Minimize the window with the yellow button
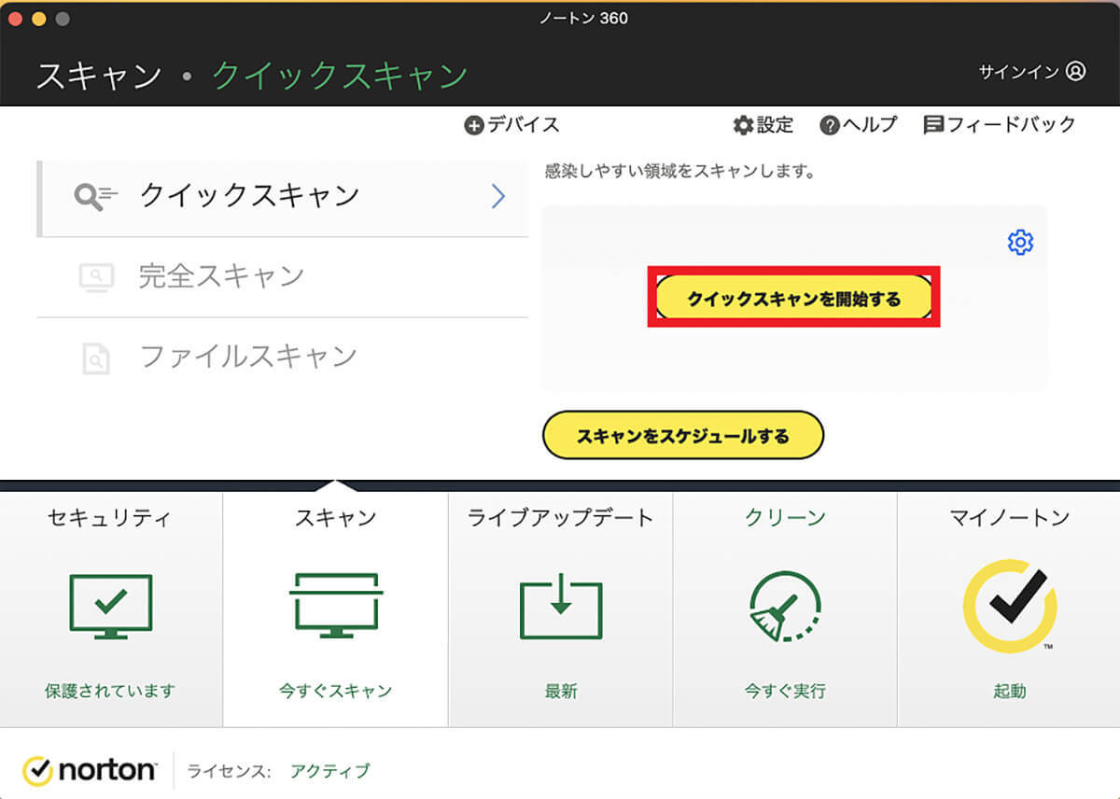1120x799 pixels. pyautogui.click(x=38, y=19)
